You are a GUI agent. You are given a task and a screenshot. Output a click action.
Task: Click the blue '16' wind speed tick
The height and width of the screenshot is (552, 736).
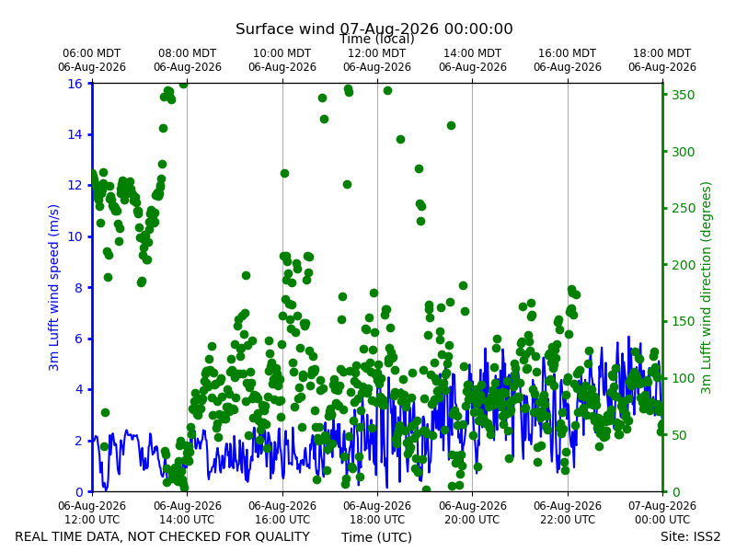(x=75, y=84)
